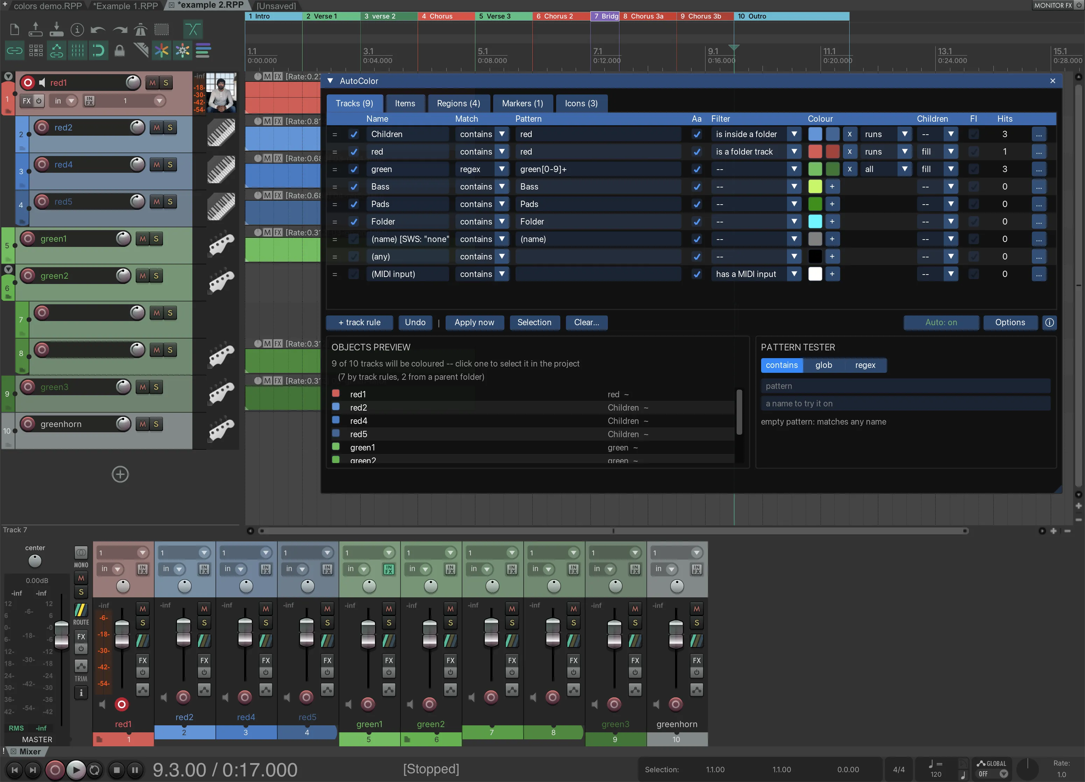Solo the greenhorn track in the track panel
Image resolution: width=1085 pixels, height=782 pixels.
click(156, 424)
